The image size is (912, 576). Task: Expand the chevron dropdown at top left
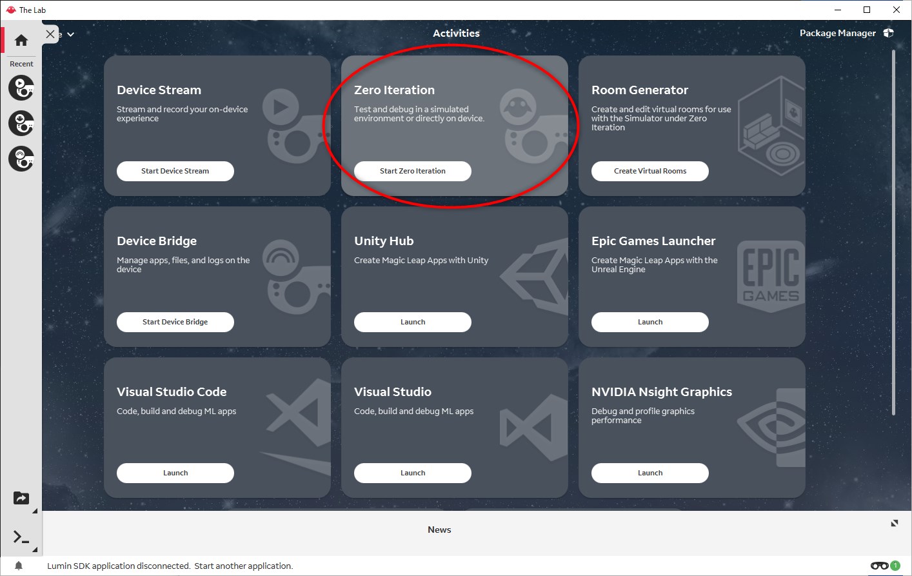click(x=70, y=34)
